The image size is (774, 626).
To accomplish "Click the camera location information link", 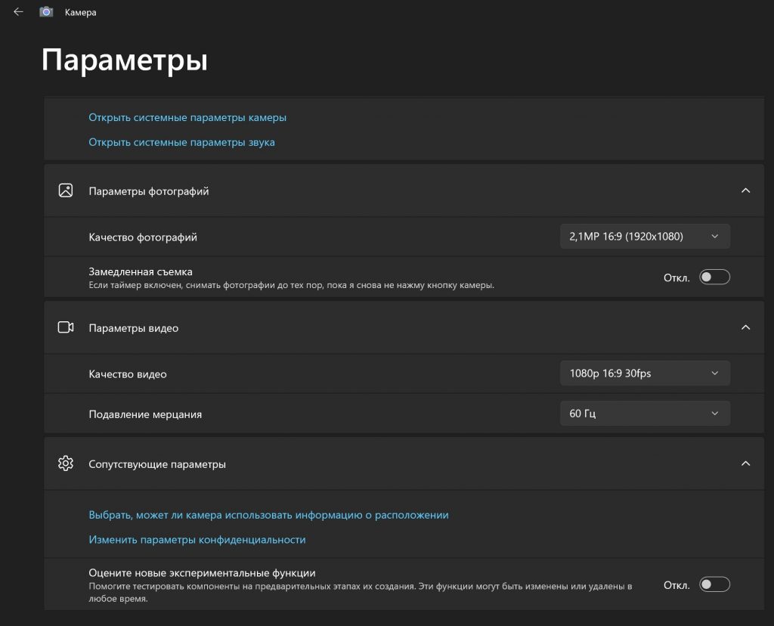I will coord(268,515).
